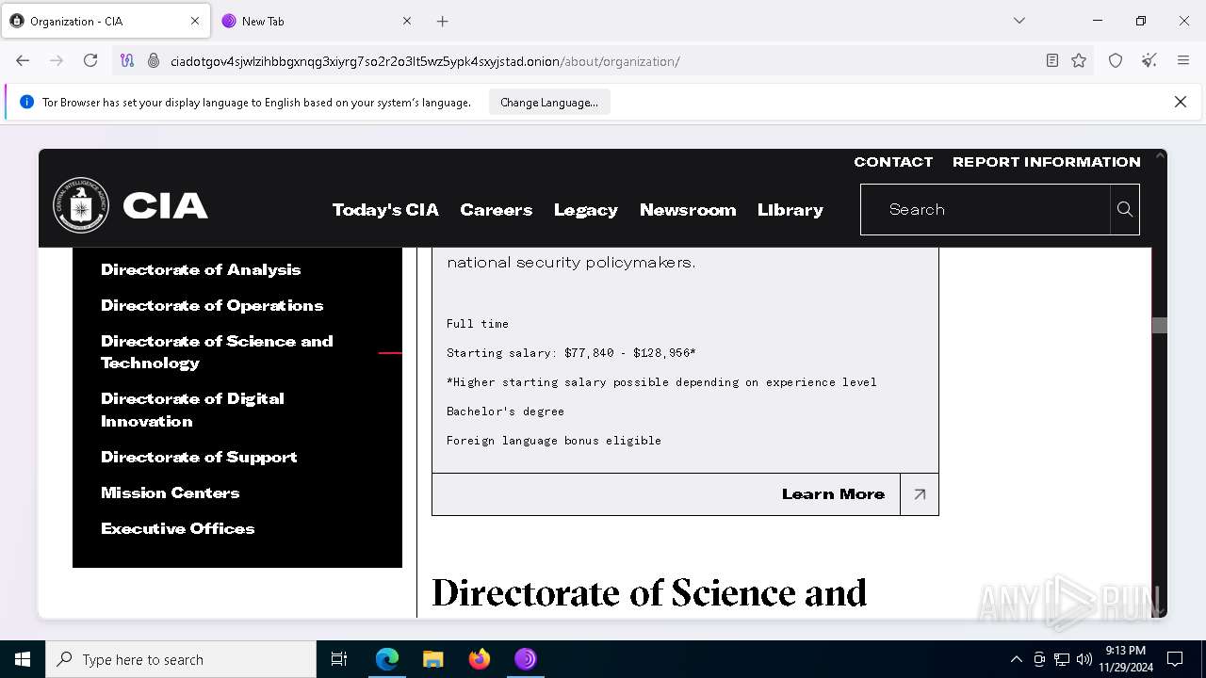Image resolution: width=1206 pixels, height=678 pixels.
Task: Click the CIA site search field
Action: tap(986, 209)
